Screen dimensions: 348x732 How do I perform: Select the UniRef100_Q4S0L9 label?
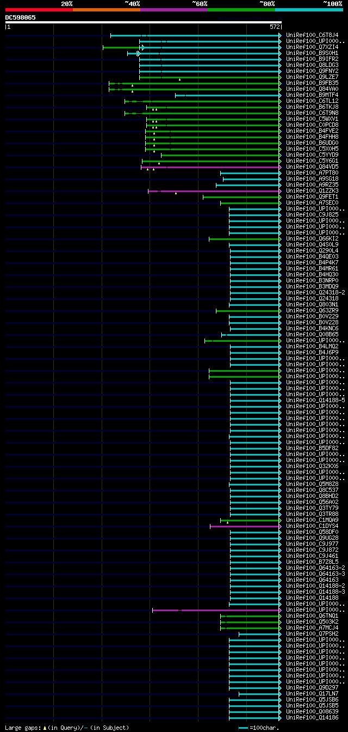312,244
